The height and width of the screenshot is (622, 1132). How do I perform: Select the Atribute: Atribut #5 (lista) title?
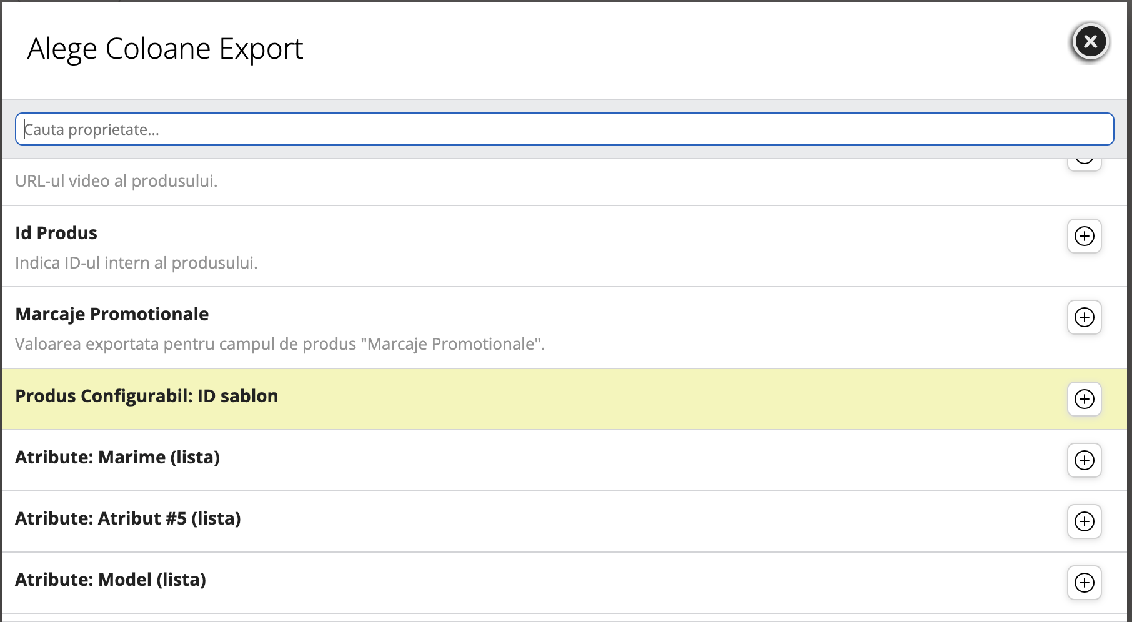[128, 518]
